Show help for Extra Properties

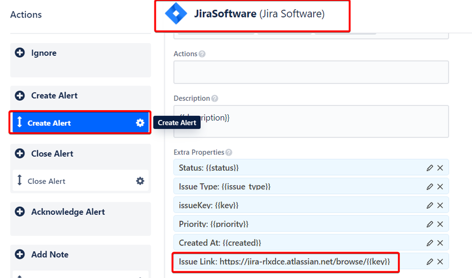(x=229, y=152)
